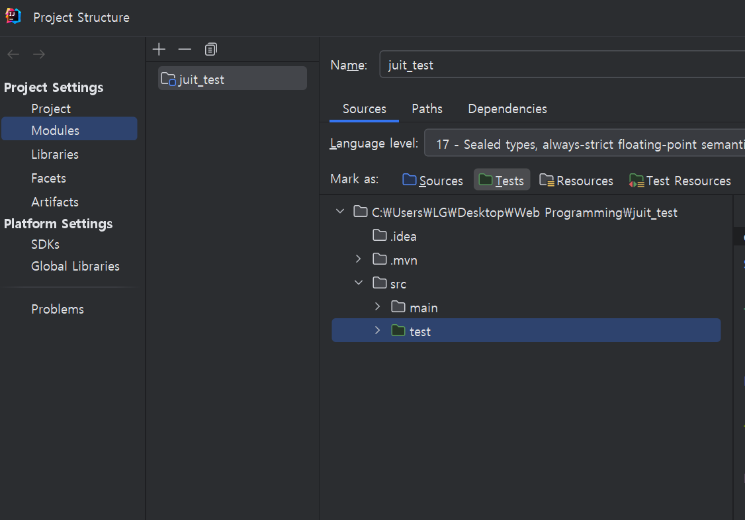745x520 pixels.
Task: Expand the test folder node
Action: point(378,331)
